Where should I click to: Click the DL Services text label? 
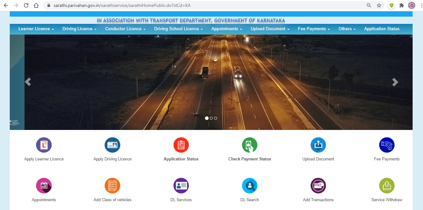[181, 200]
